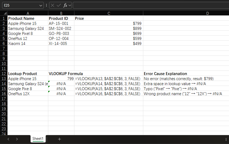
Task: Click the Error Cause Explanation header cell
Action: click(186, 74)
